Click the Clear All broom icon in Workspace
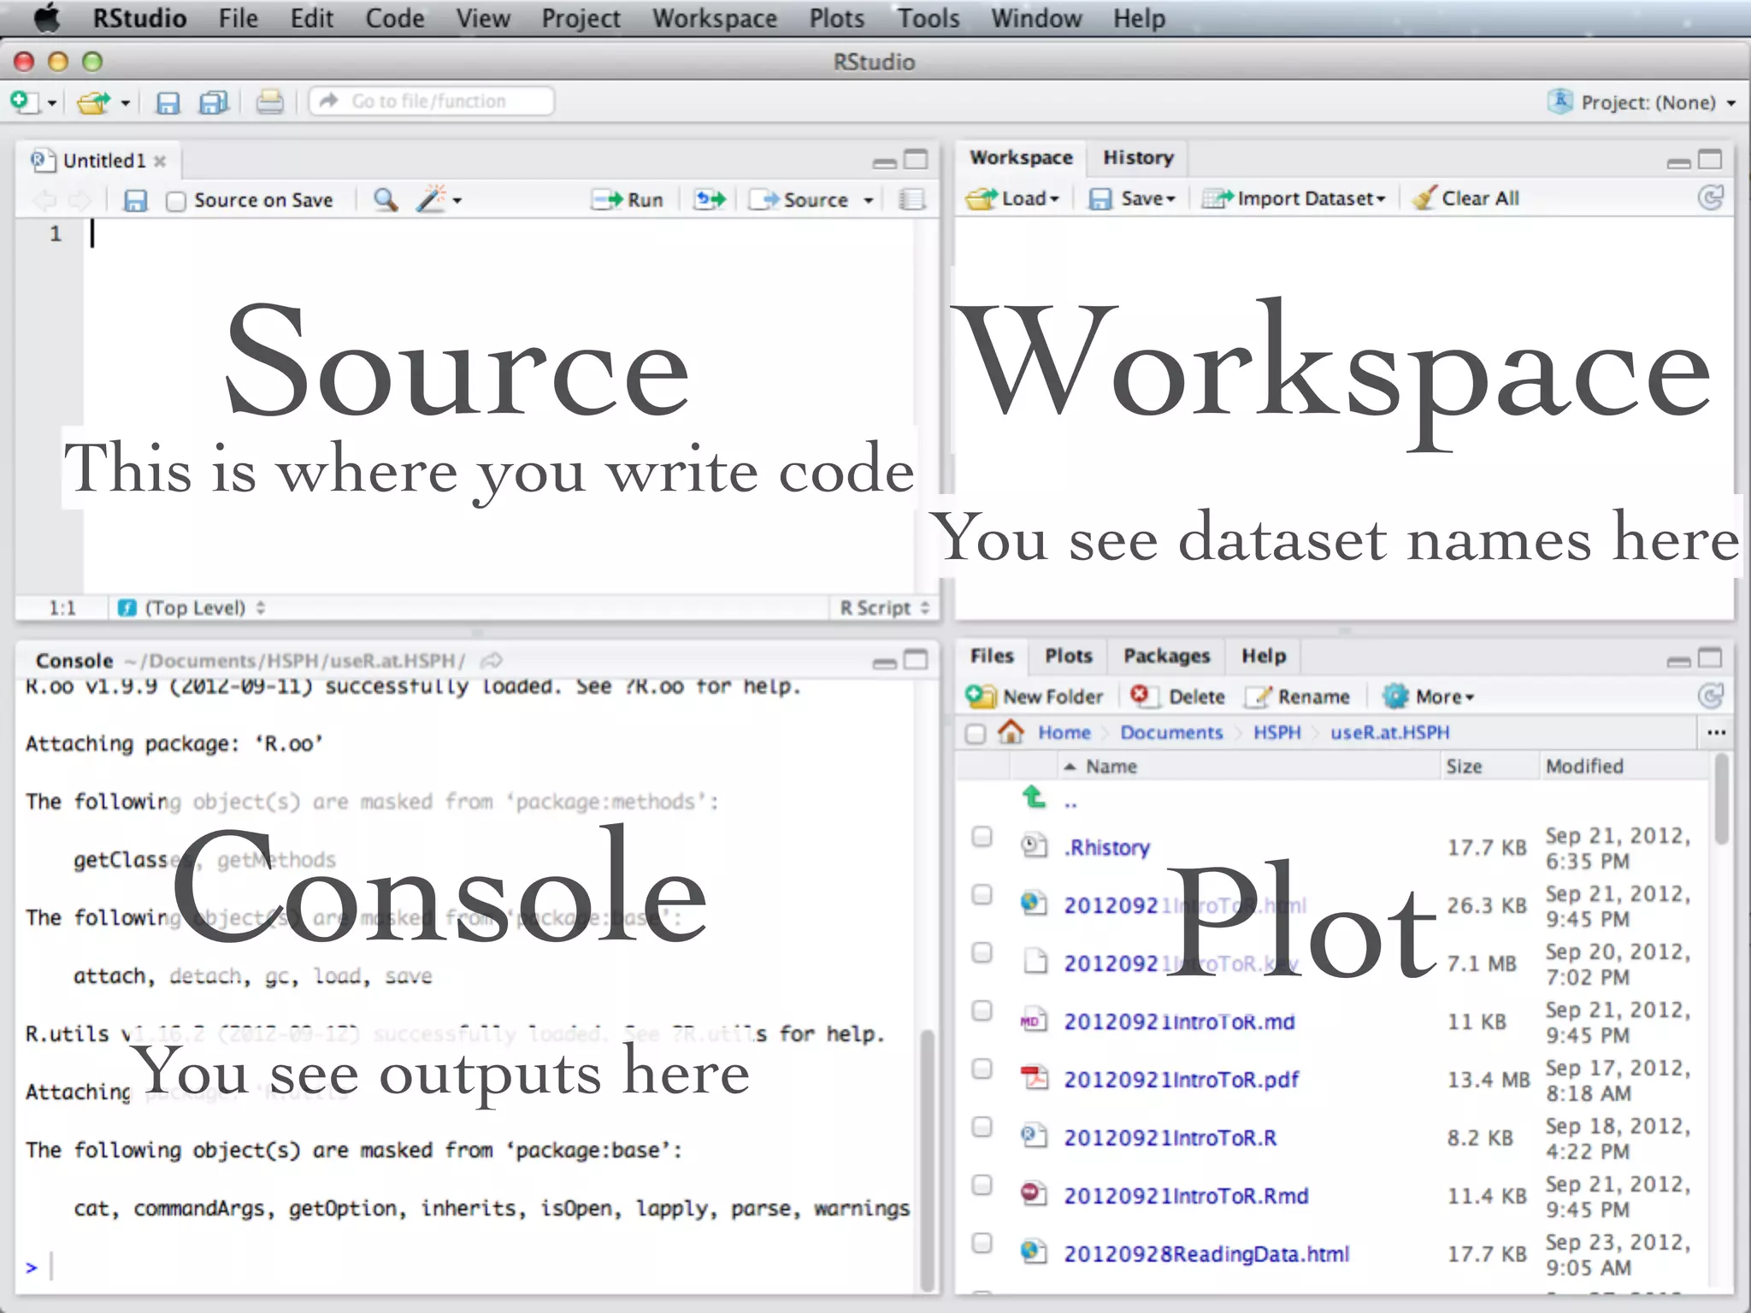This screenshot has height=1313, width=1751. [x=1465, y=198]
